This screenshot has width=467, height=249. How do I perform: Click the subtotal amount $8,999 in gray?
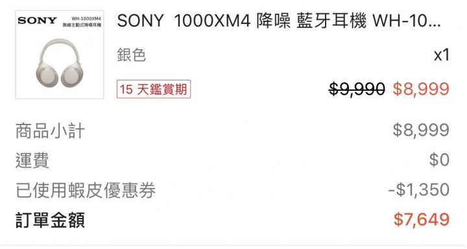point(421,130)
